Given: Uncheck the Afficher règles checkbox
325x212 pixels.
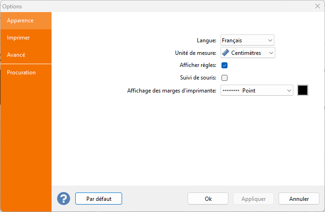Looking at the screenshot, I should pyautogui.click(x=224, y=65).
